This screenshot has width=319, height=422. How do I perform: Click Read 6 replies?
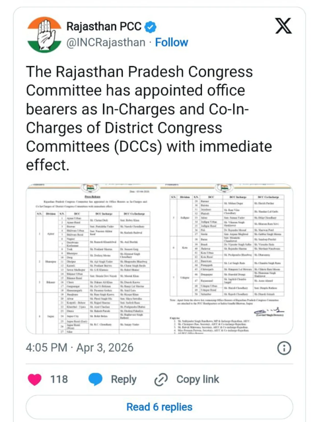[159, 407]
